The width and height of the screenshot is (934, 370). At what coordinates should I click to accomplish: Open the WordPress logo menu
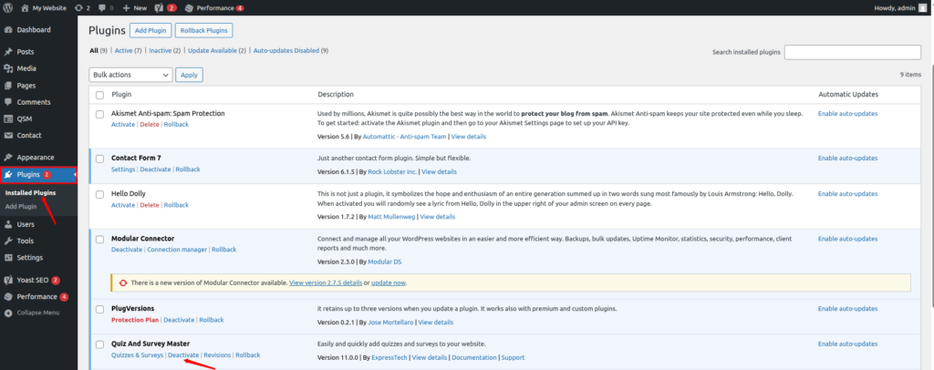pos(8,8)
